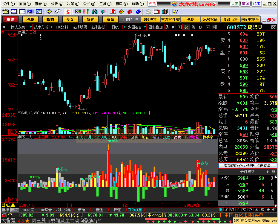Click the colored stripes pattern icon

(x=86, y=12)
